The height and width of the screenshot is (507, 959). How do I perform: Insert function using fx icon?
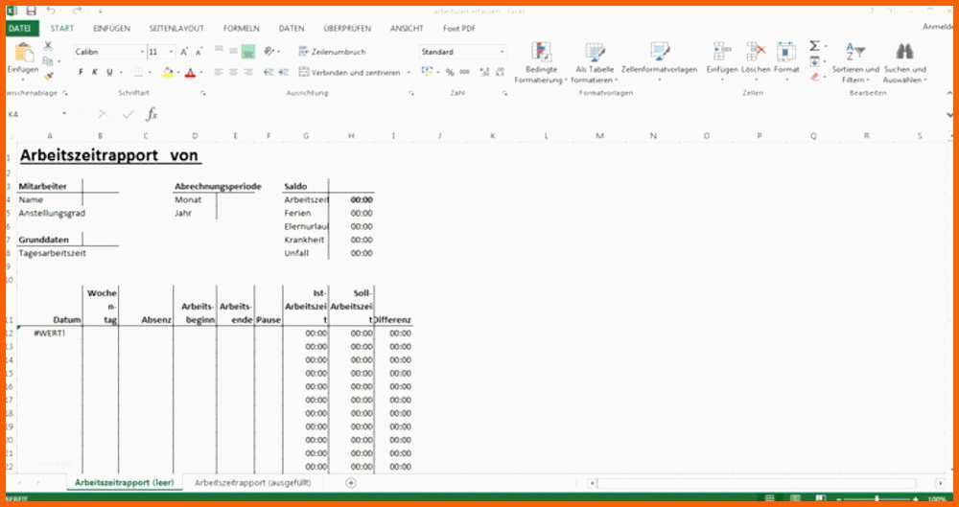point(152,114)
